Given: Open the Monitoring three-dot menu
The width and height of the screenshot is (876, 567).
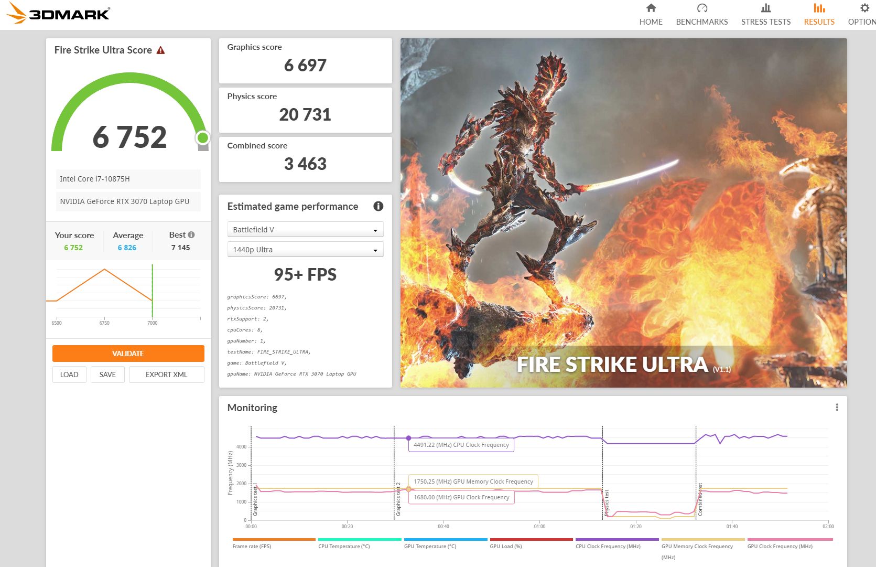Looking at the screenshot, I should [x=837, y=408].
